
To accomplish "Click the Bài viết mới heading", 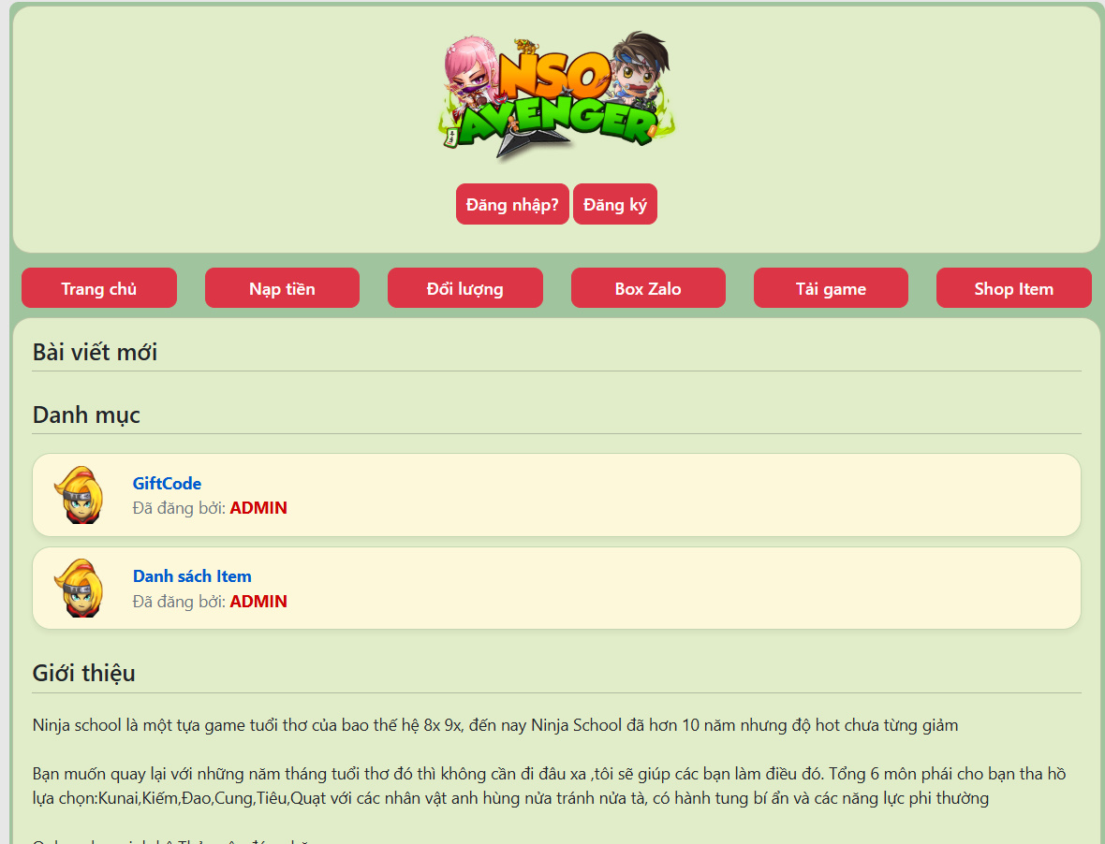I will (96, 352).
